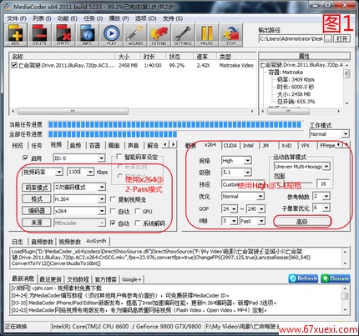Click the 码率模式 button
Screen dimensions: 359x336
click(37, 188)
